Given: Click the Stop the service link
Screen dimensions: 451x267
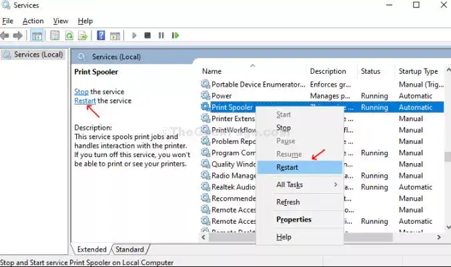Looking at the screenshot, I should [81, 92].
